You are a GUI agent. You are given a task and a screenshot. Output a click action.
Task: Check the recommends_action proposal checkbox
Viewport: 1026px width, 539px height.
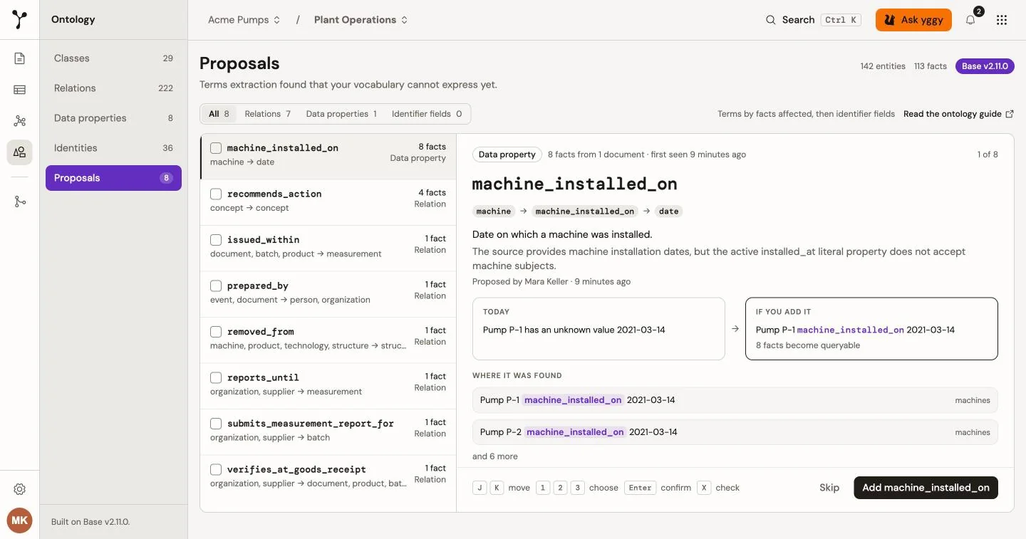tap(216, 194)
